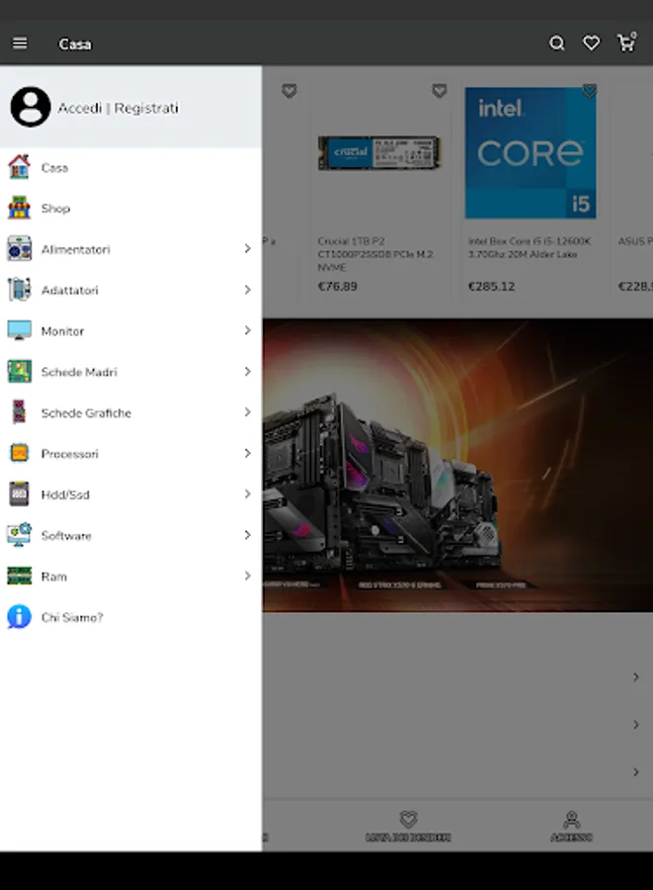Image resolution: width=653 pixels, height=890 pixels.
Task: Favorite the Crucial 1TB P2 product heart
Action: pyautogui.click(x=440, y=91)
